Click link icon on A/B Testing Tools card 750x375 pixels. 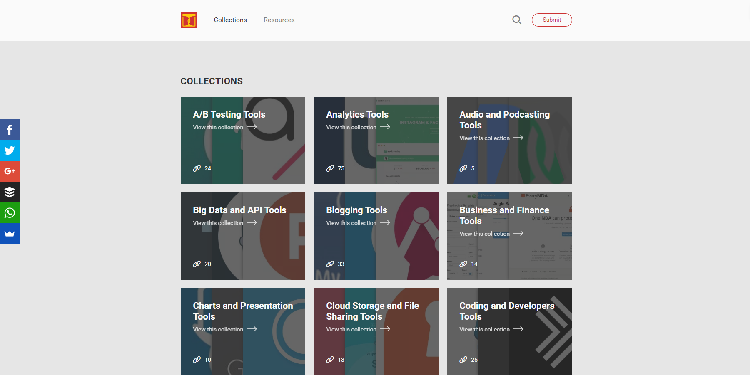click(x=197, y=168)
